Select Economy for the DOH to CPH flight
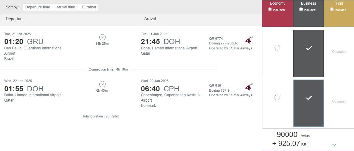 coord(277,98)
